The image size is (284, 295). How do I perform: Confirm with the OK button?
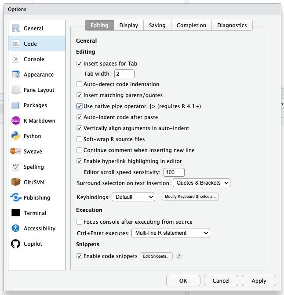[x=183, y=280]
